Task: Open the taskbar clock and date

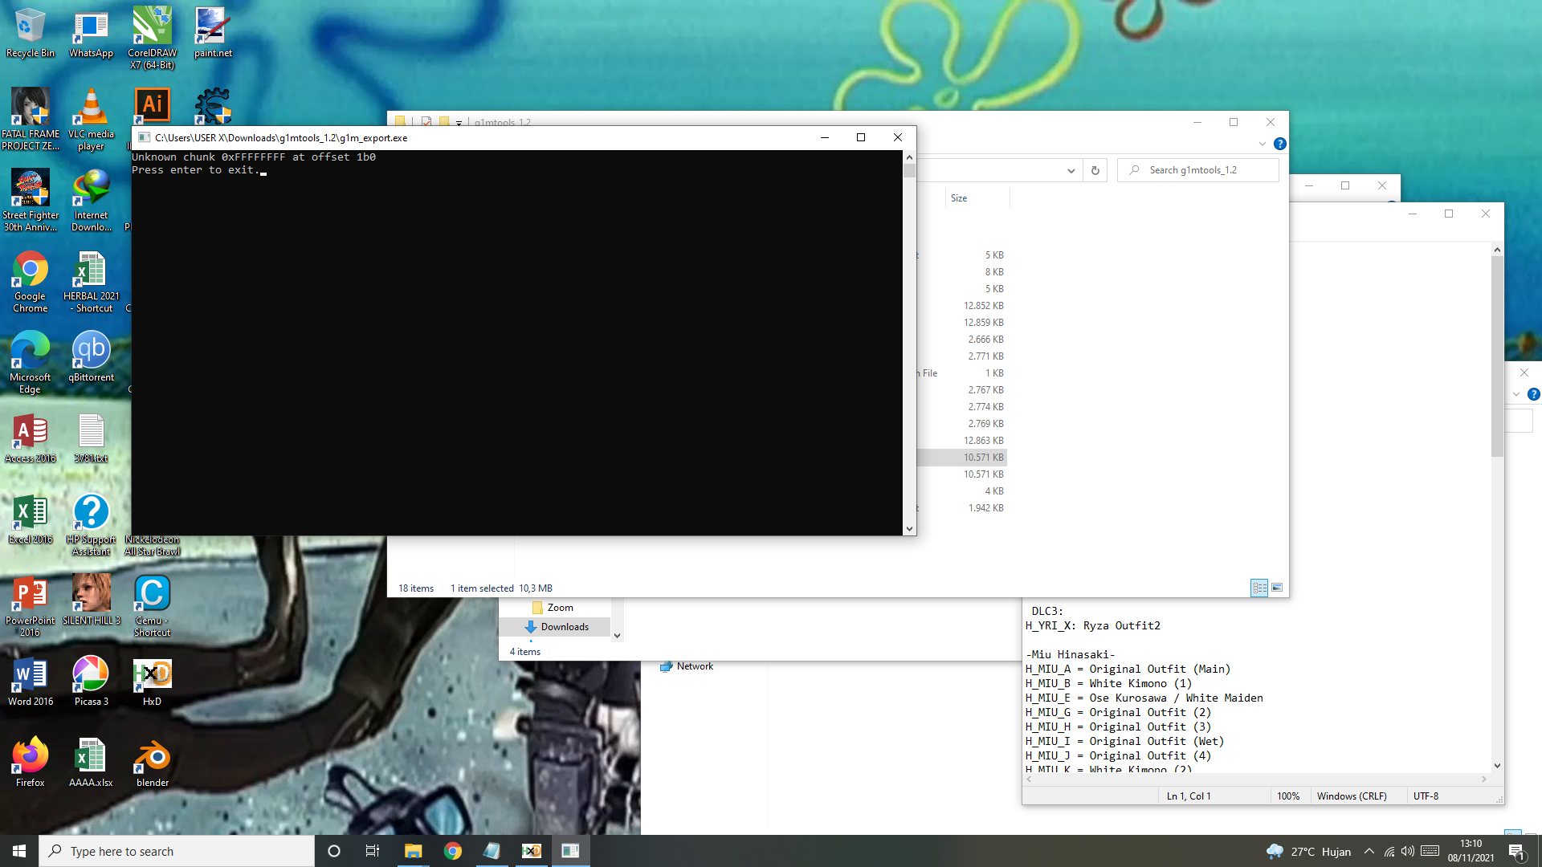Action: [1471, 851]
